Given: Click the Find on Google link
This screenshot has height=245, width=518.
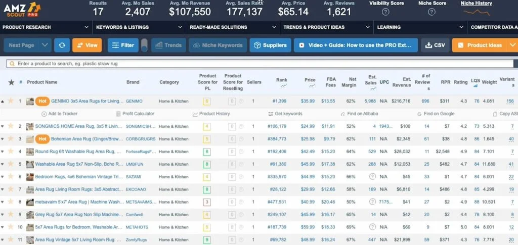Looking at the screenshot, I should click(436, 114).
